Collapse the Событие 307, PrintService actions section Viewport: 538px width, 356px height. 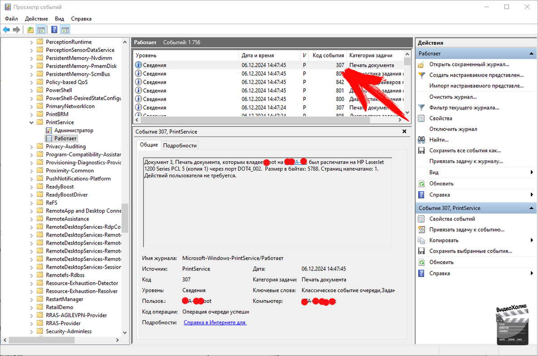[531, 208]
